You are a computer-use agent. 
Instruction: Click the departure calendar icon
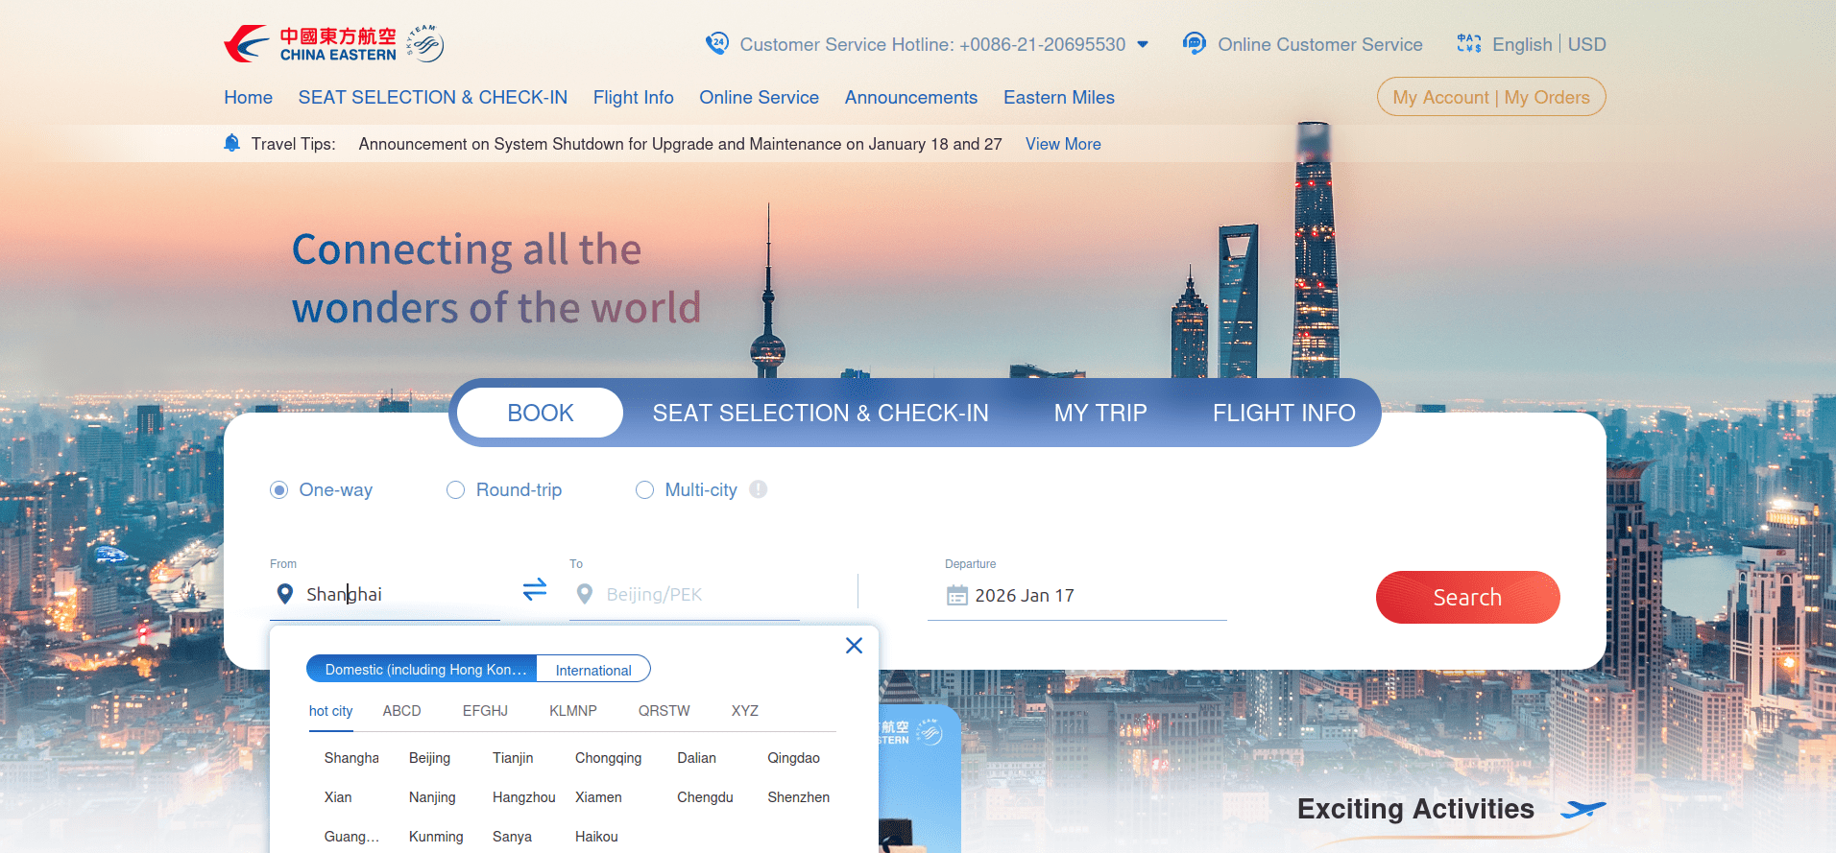[956, 596]
